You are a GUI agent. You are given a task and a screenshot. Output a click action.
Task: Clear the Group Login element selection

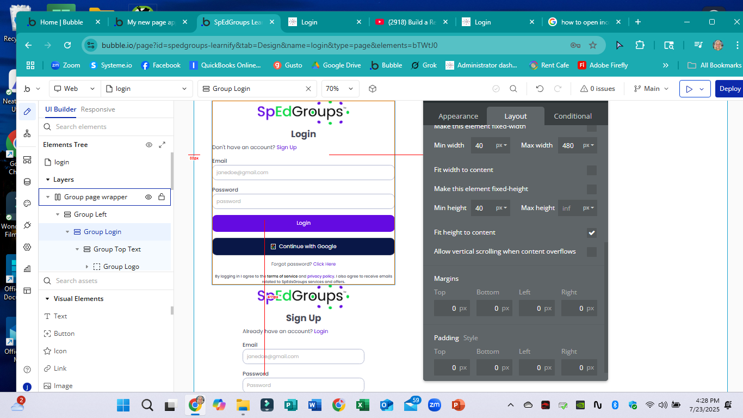coord(308,89)
